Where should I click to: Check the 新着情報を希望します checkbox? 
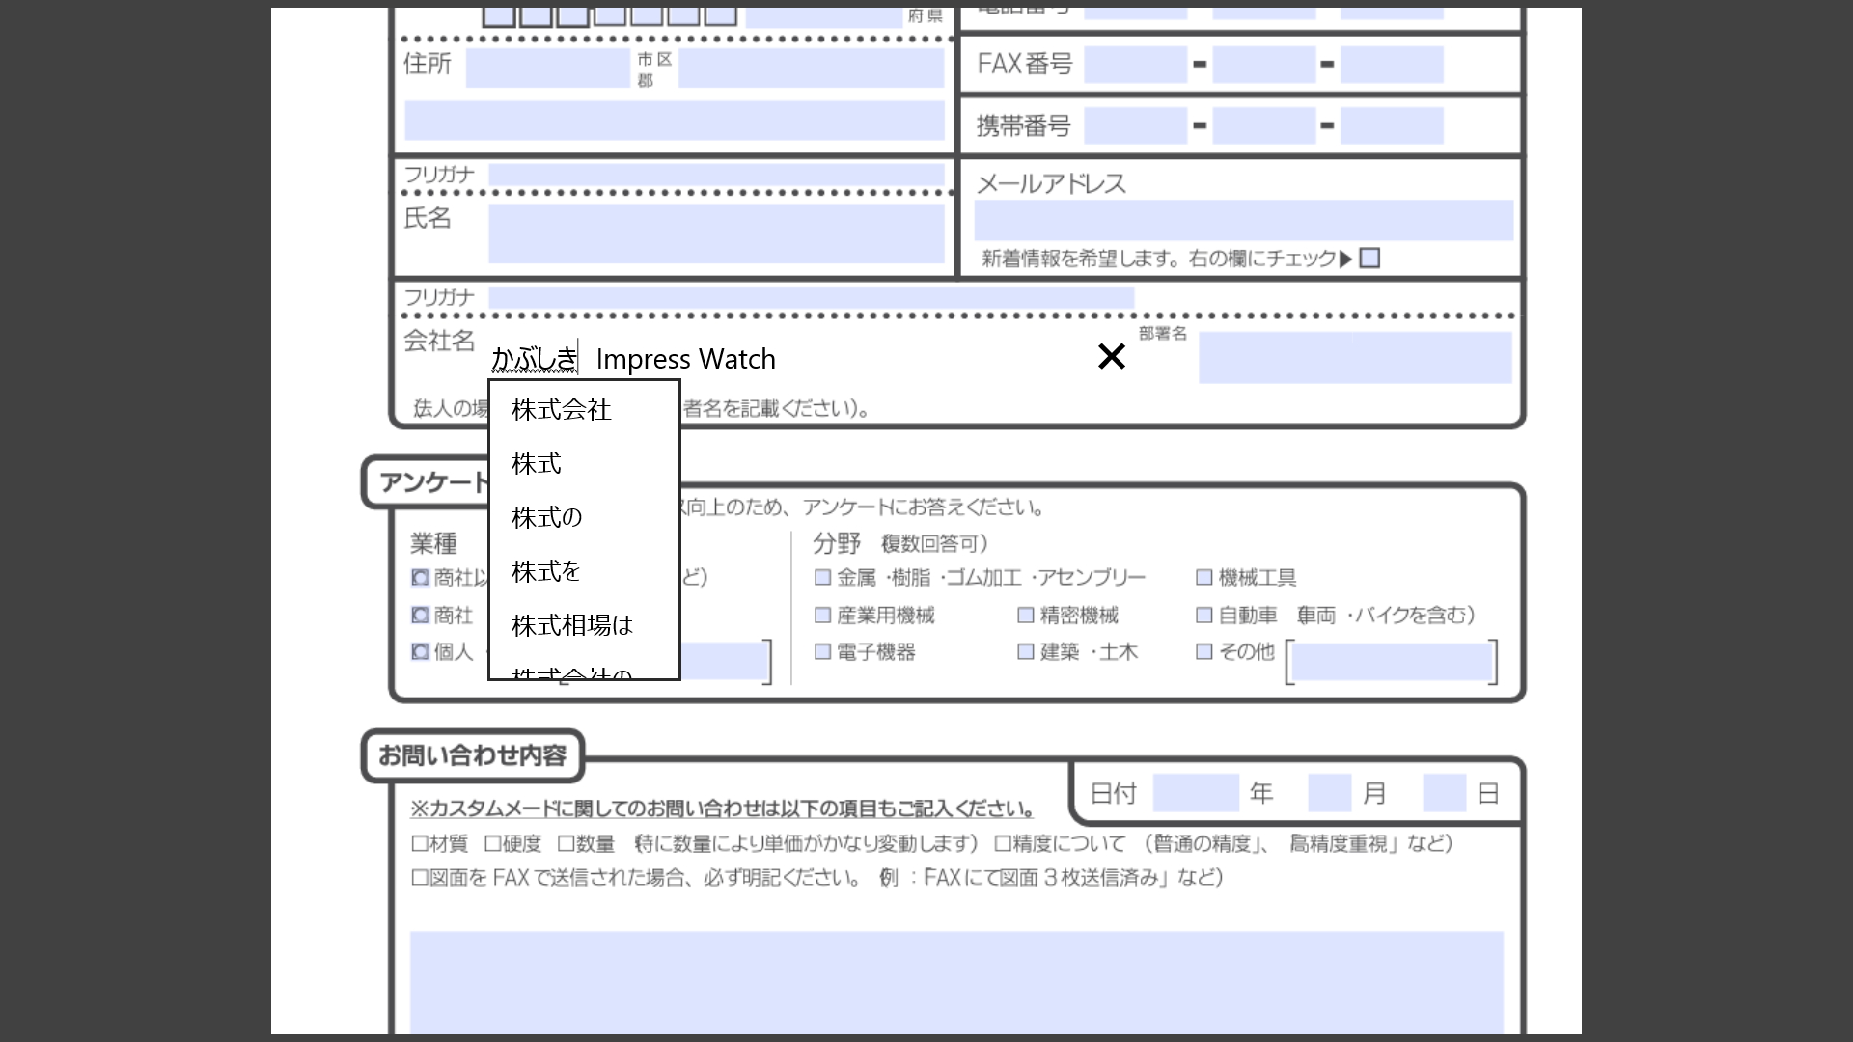(1369, 258)
